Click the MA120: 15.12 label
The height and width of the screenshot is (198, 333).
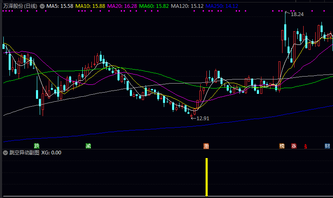point(187,6)
